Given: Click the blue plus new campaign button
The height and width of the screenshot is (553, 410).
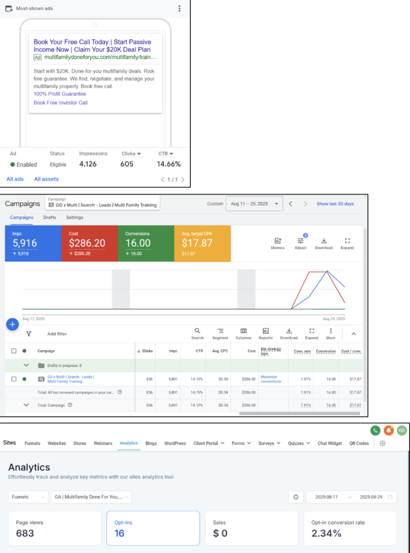Looking at the screenshot, I should tap(12, 324).
